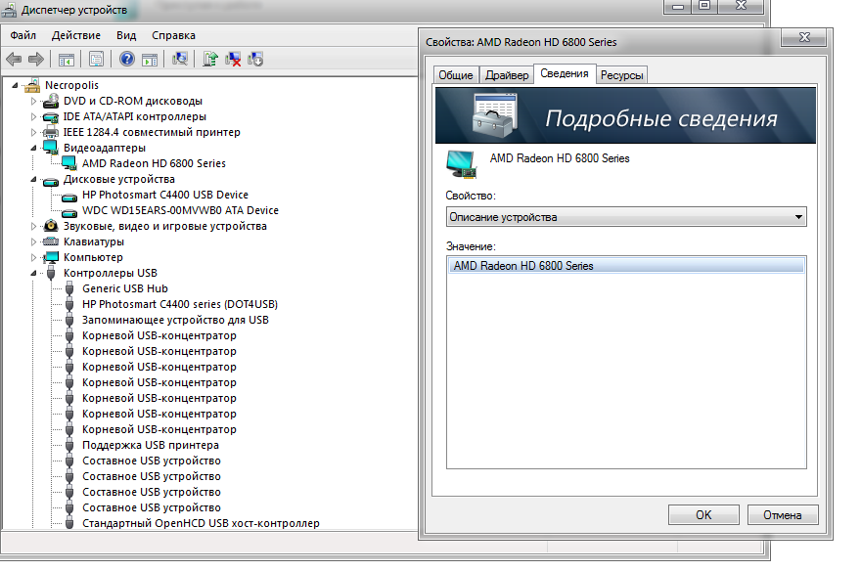Click the Контроллеры USB category icon
This screenshot has height=571, width=861.
click(51, 273)
